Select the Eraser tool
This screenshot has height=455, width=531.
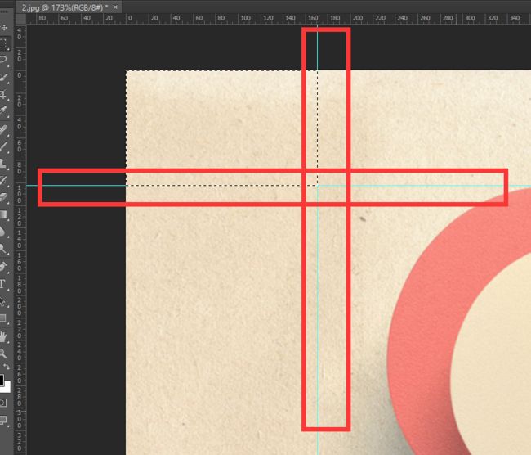pyautogui.click(x=4, y=197)
